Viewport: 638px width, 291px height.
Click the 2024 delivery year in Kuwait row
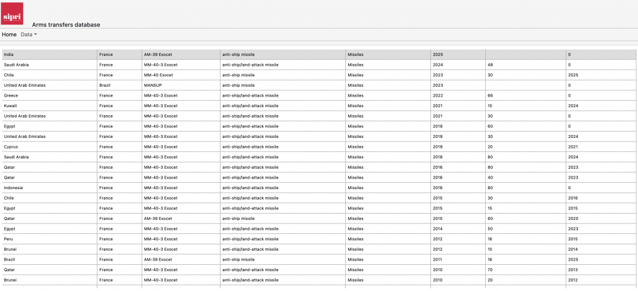coord(601,106)
